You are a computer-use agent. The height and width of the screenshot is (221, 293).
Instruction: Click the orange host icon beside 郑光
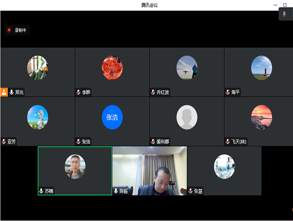tap(4, 92)
